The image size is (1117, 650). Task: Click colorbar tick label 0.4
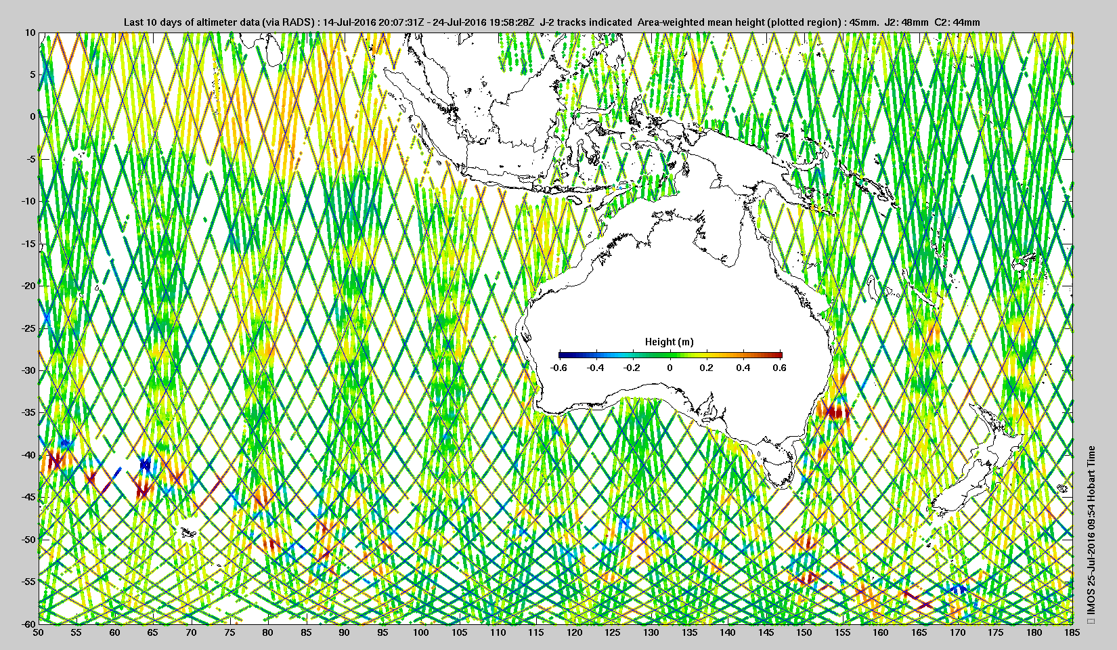[x=743, y=368]
